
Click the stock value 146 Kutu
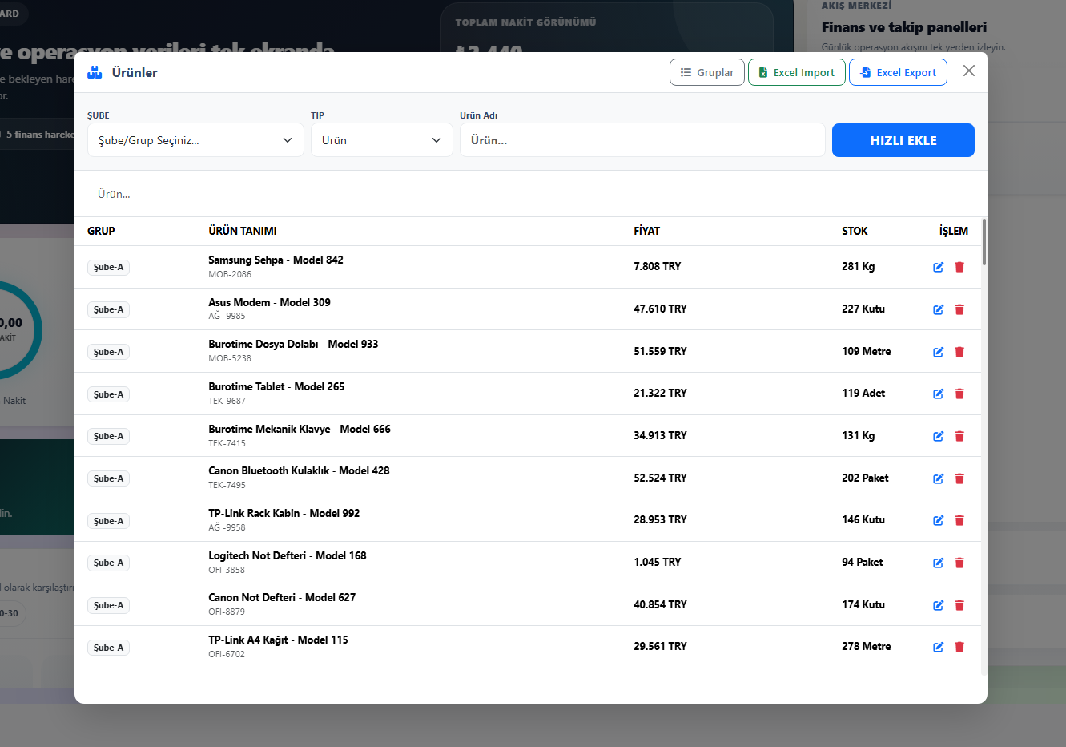(863, 519)
